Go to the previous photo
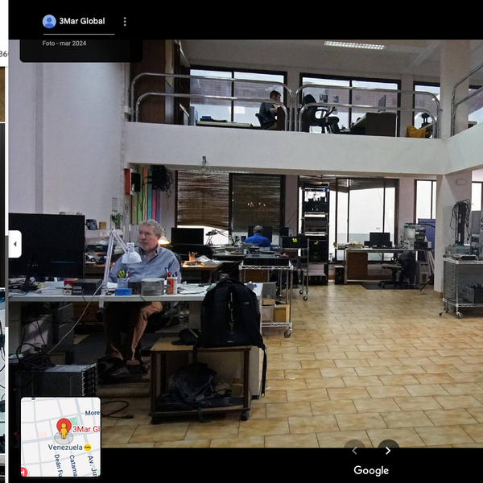The height and width of the screenshot is (483, 483). click(x=354, y=451)
